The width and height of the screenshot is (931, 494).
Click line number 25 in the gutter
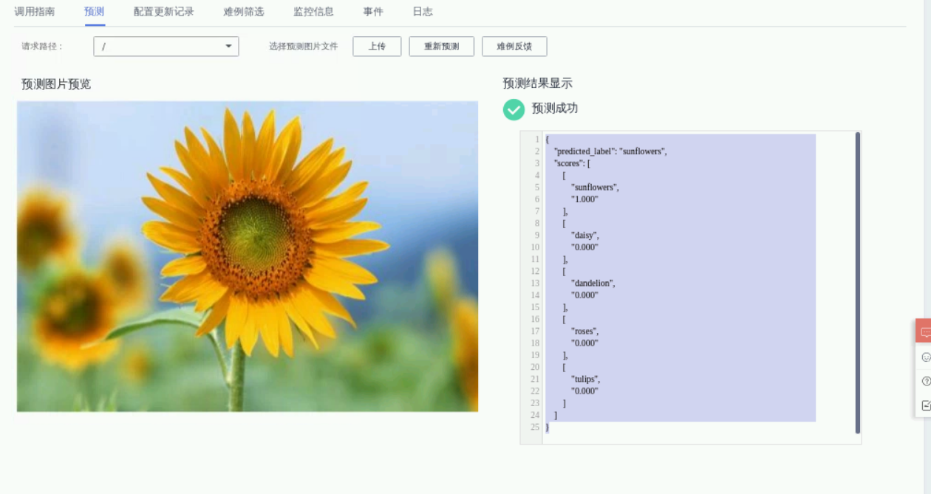point(535,427)
